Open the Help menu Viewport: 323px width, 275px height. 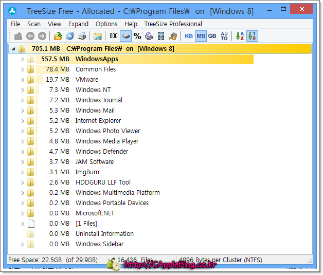131,24
